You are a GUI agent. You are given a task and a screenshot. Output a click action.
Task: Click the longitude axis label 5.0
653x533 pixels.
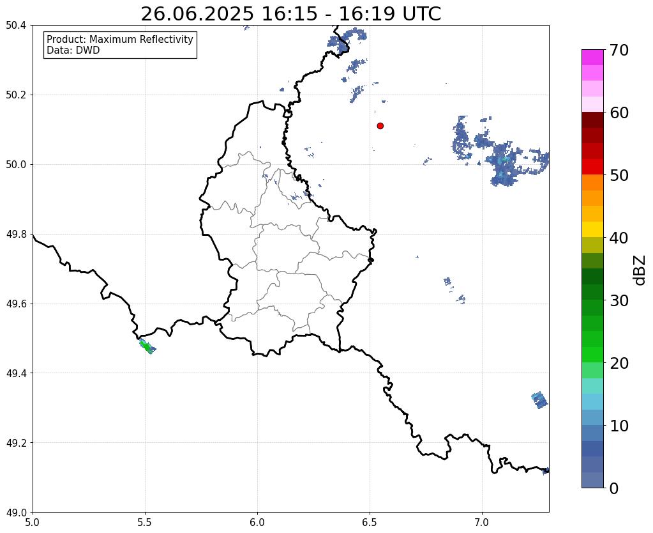click(x=33, y=522)
